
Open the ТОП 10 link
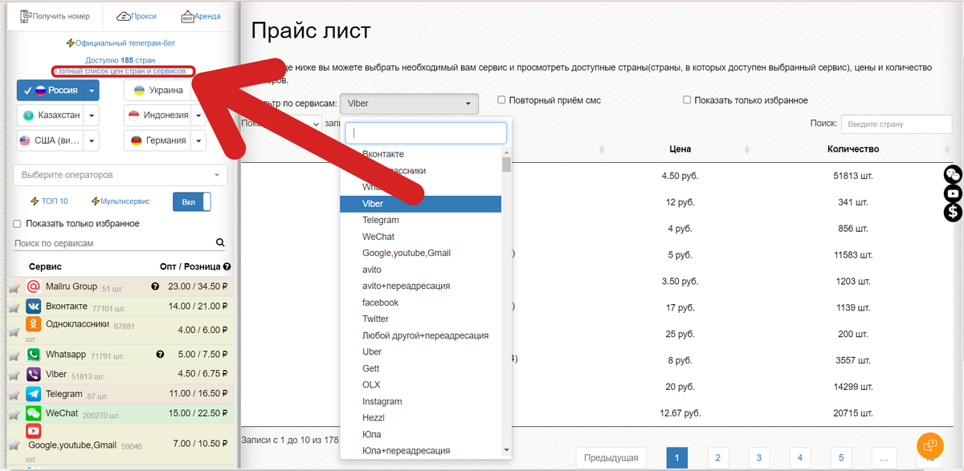click(49, 201)
